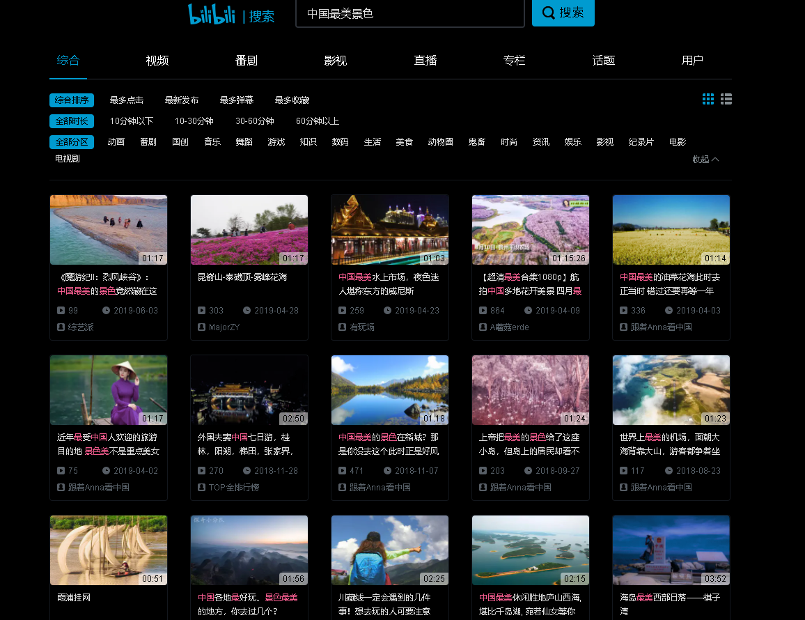Click clock icon next to 2019-04-28
Screen dimensions: 805x620
(x=247, y=311)
